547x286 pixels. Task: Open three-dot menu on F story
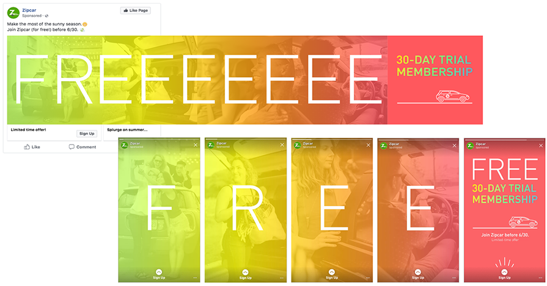195,277
